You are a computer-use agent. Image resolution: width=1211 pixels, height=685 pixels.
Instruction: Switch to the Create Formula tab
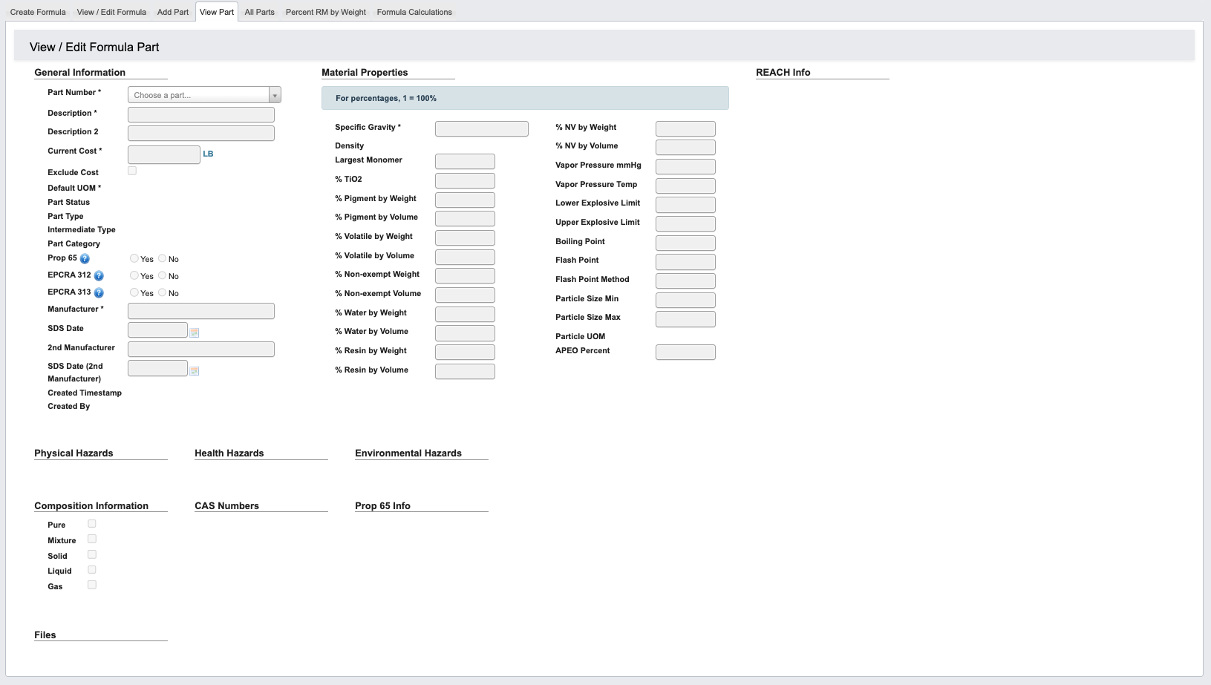point(38,12)
